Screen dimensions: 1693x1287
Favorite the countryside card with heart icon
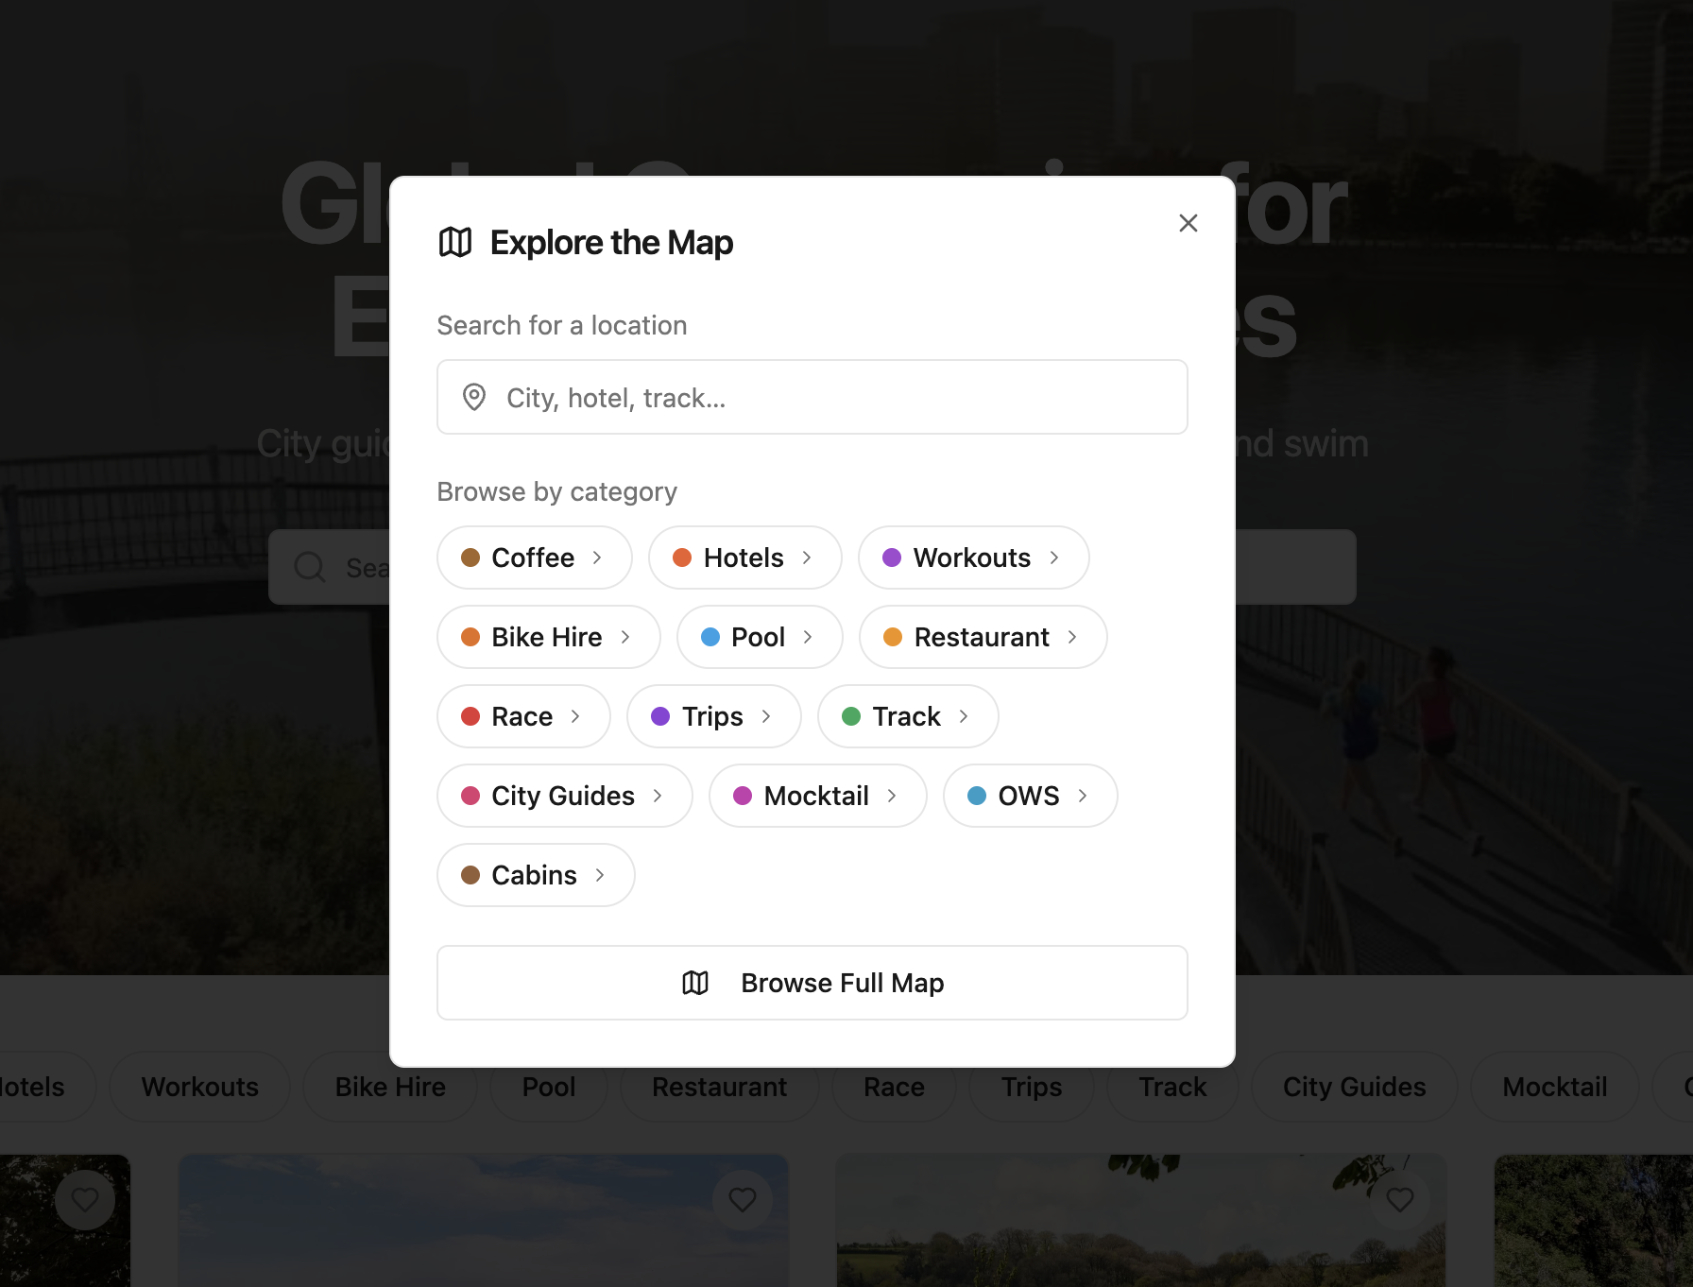[x=1400, y=1200]
